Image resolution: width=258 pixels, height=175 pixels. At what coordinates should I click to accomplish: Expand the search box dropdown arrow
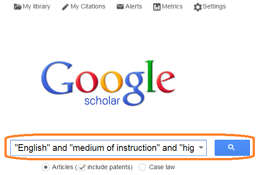pos(201,147)
